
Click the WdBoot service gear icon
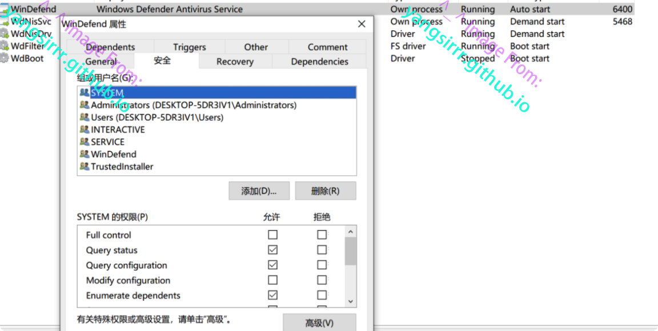(x=4, y=58)
